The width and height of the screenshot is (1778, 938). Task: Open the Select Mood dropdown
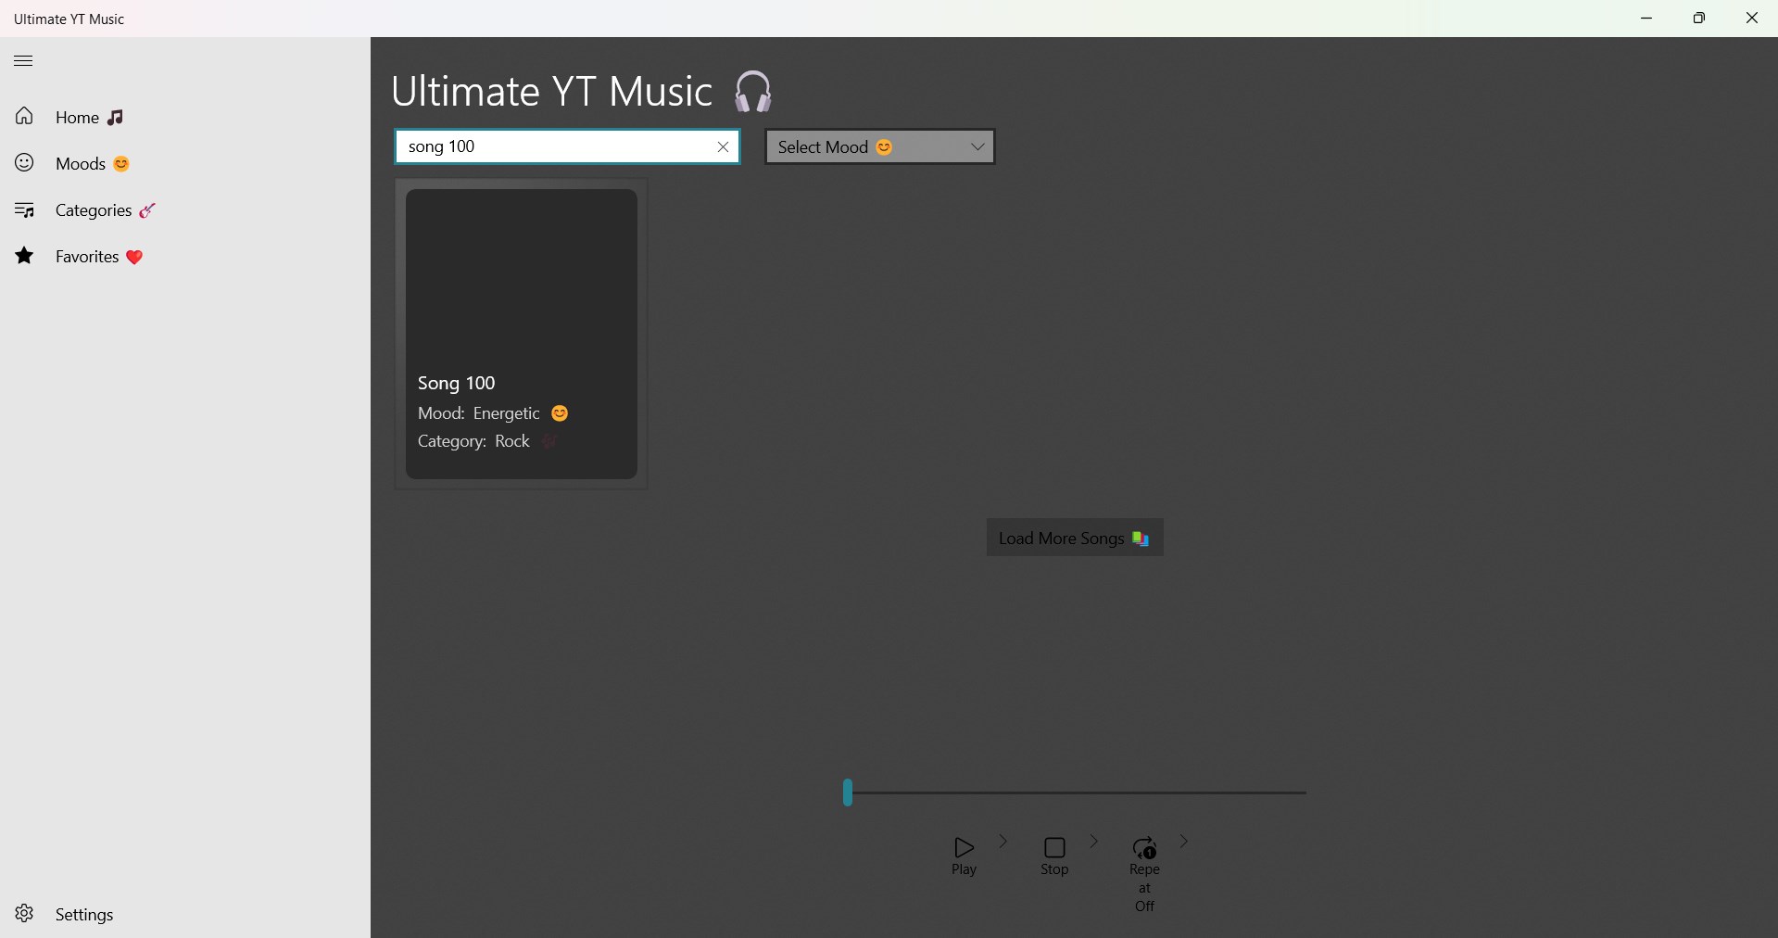[x=878, y=146]
